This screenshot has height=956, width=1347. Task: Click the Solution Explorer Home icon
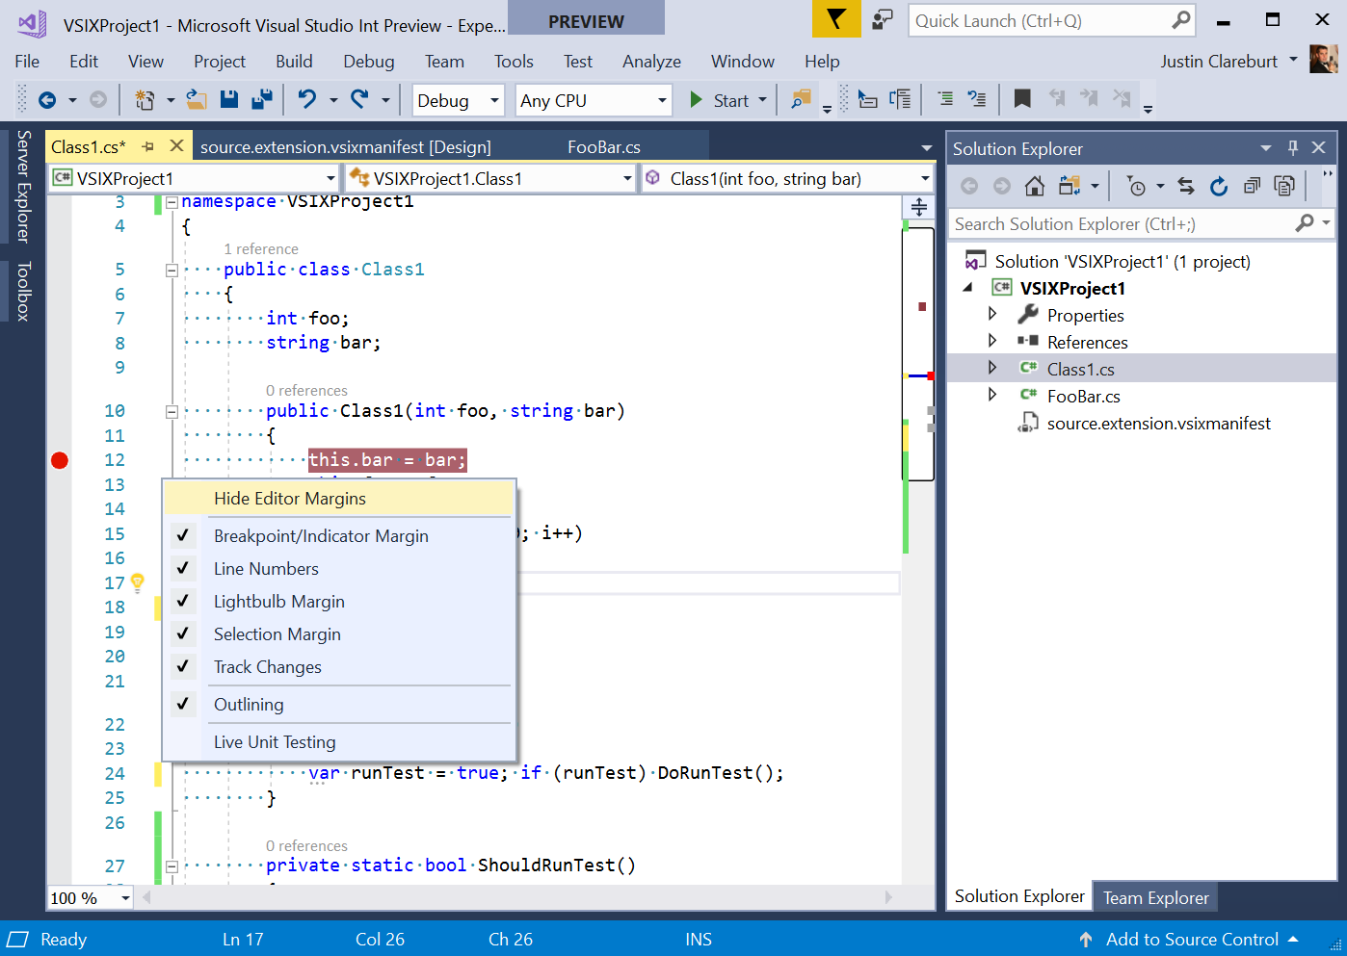[x=1035, y=186]
